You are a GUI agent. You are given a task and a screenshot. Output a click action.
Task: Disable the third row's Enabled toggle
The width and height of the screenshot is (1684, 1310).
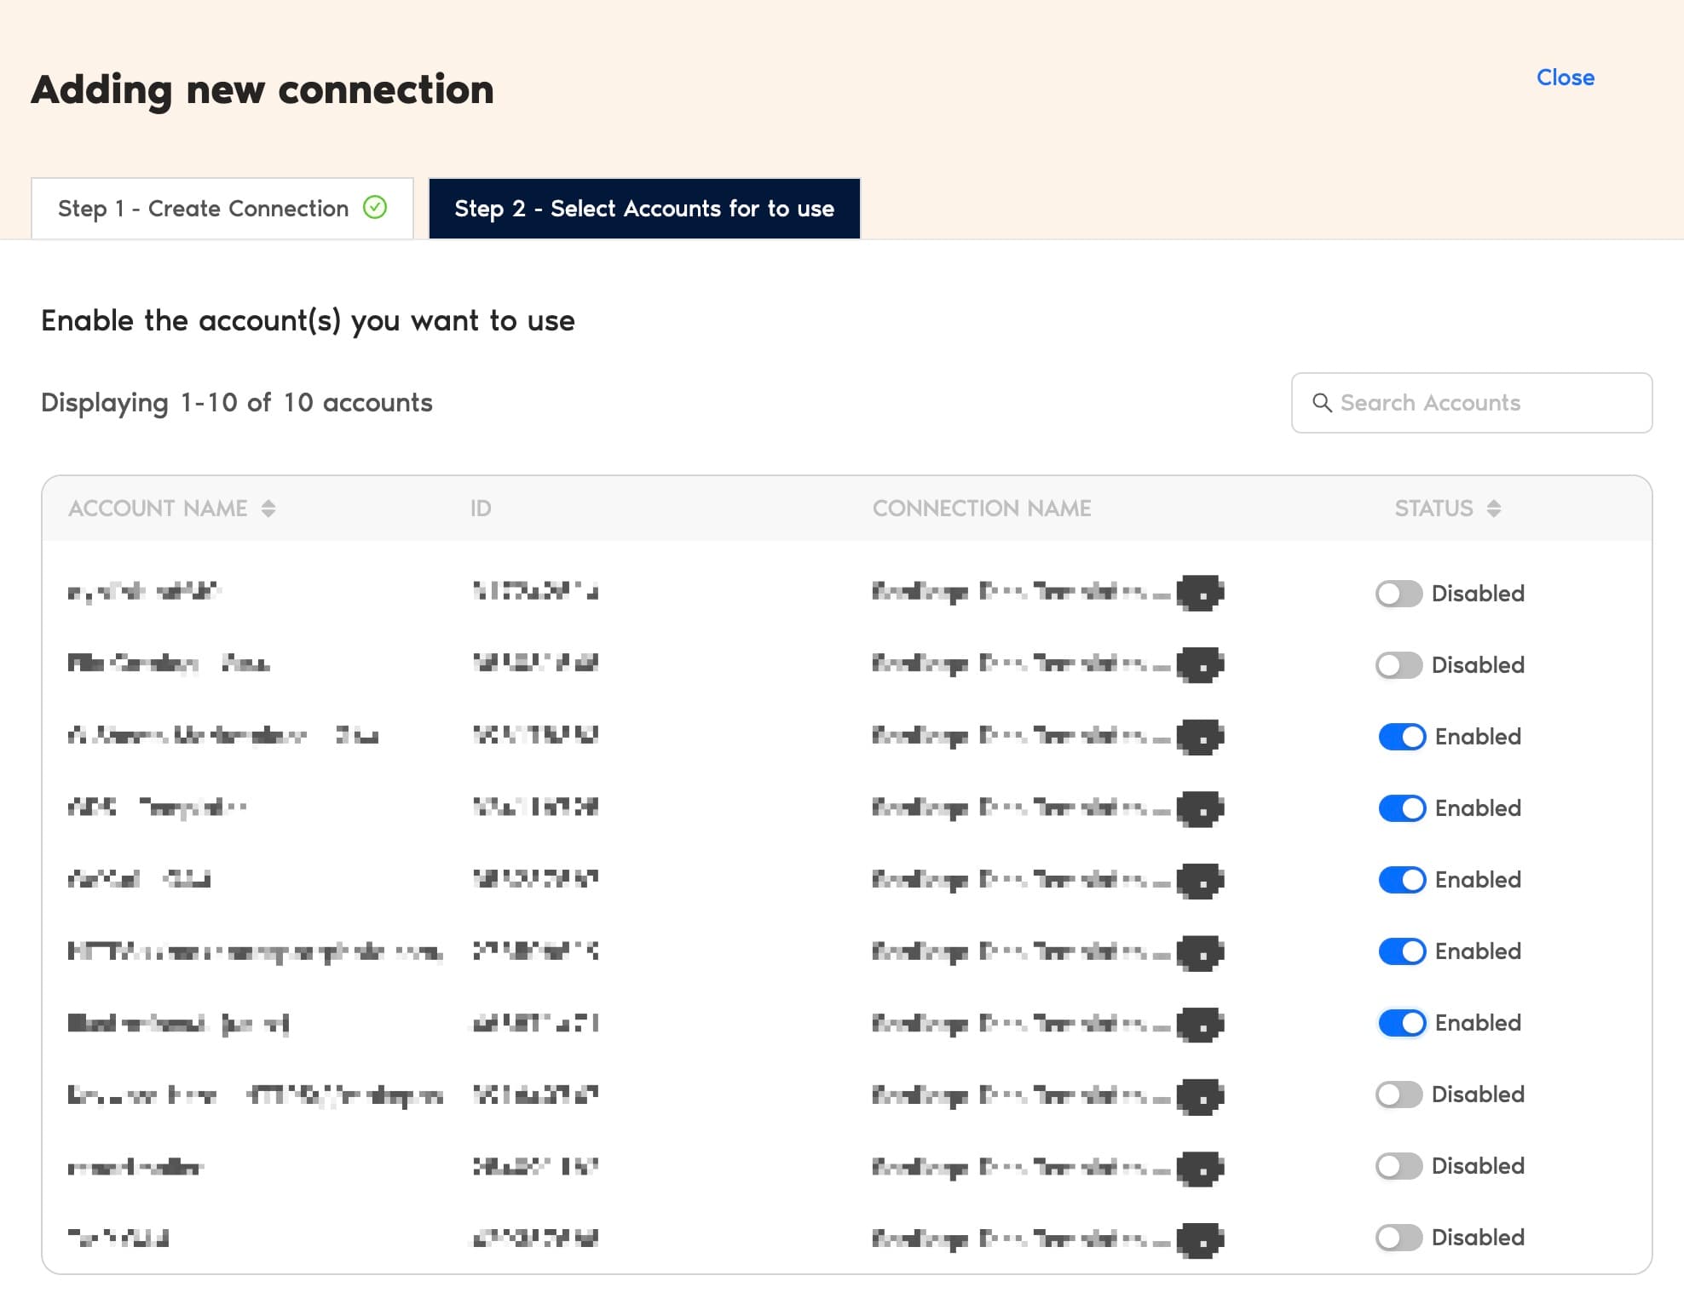point(1402,737)
